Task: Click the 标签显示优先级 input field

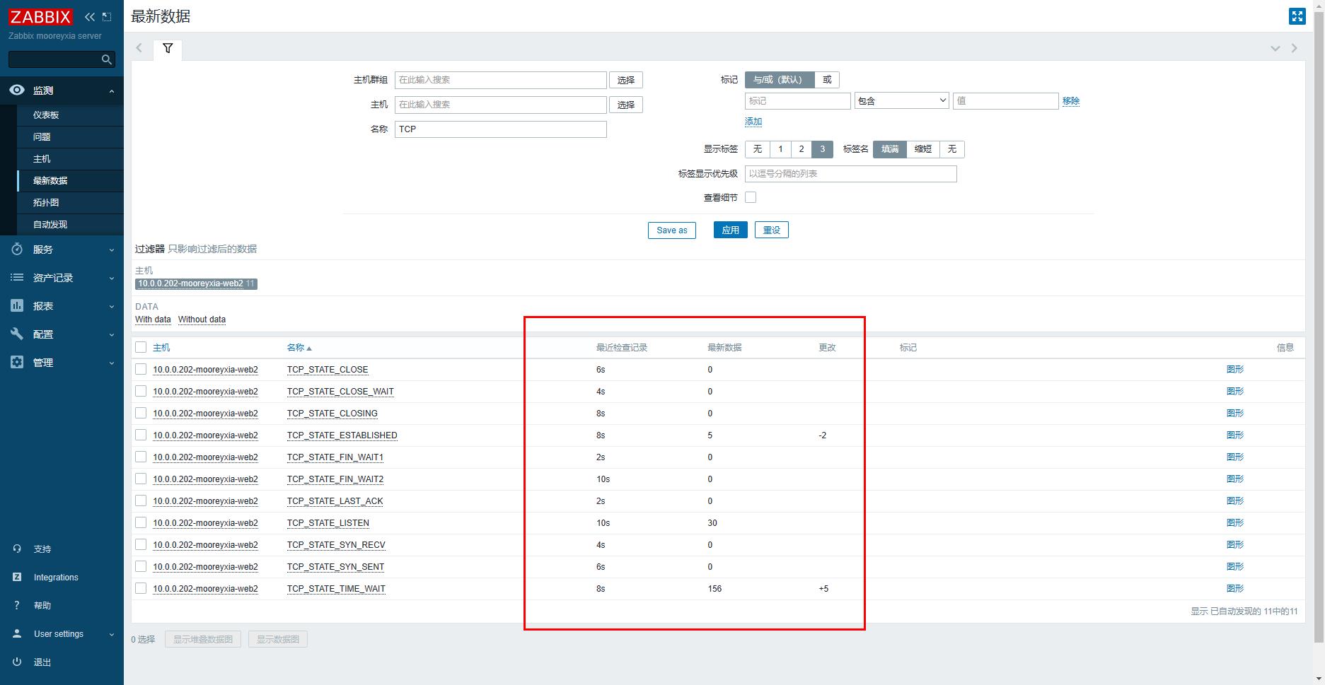Action: coord(851,173)
